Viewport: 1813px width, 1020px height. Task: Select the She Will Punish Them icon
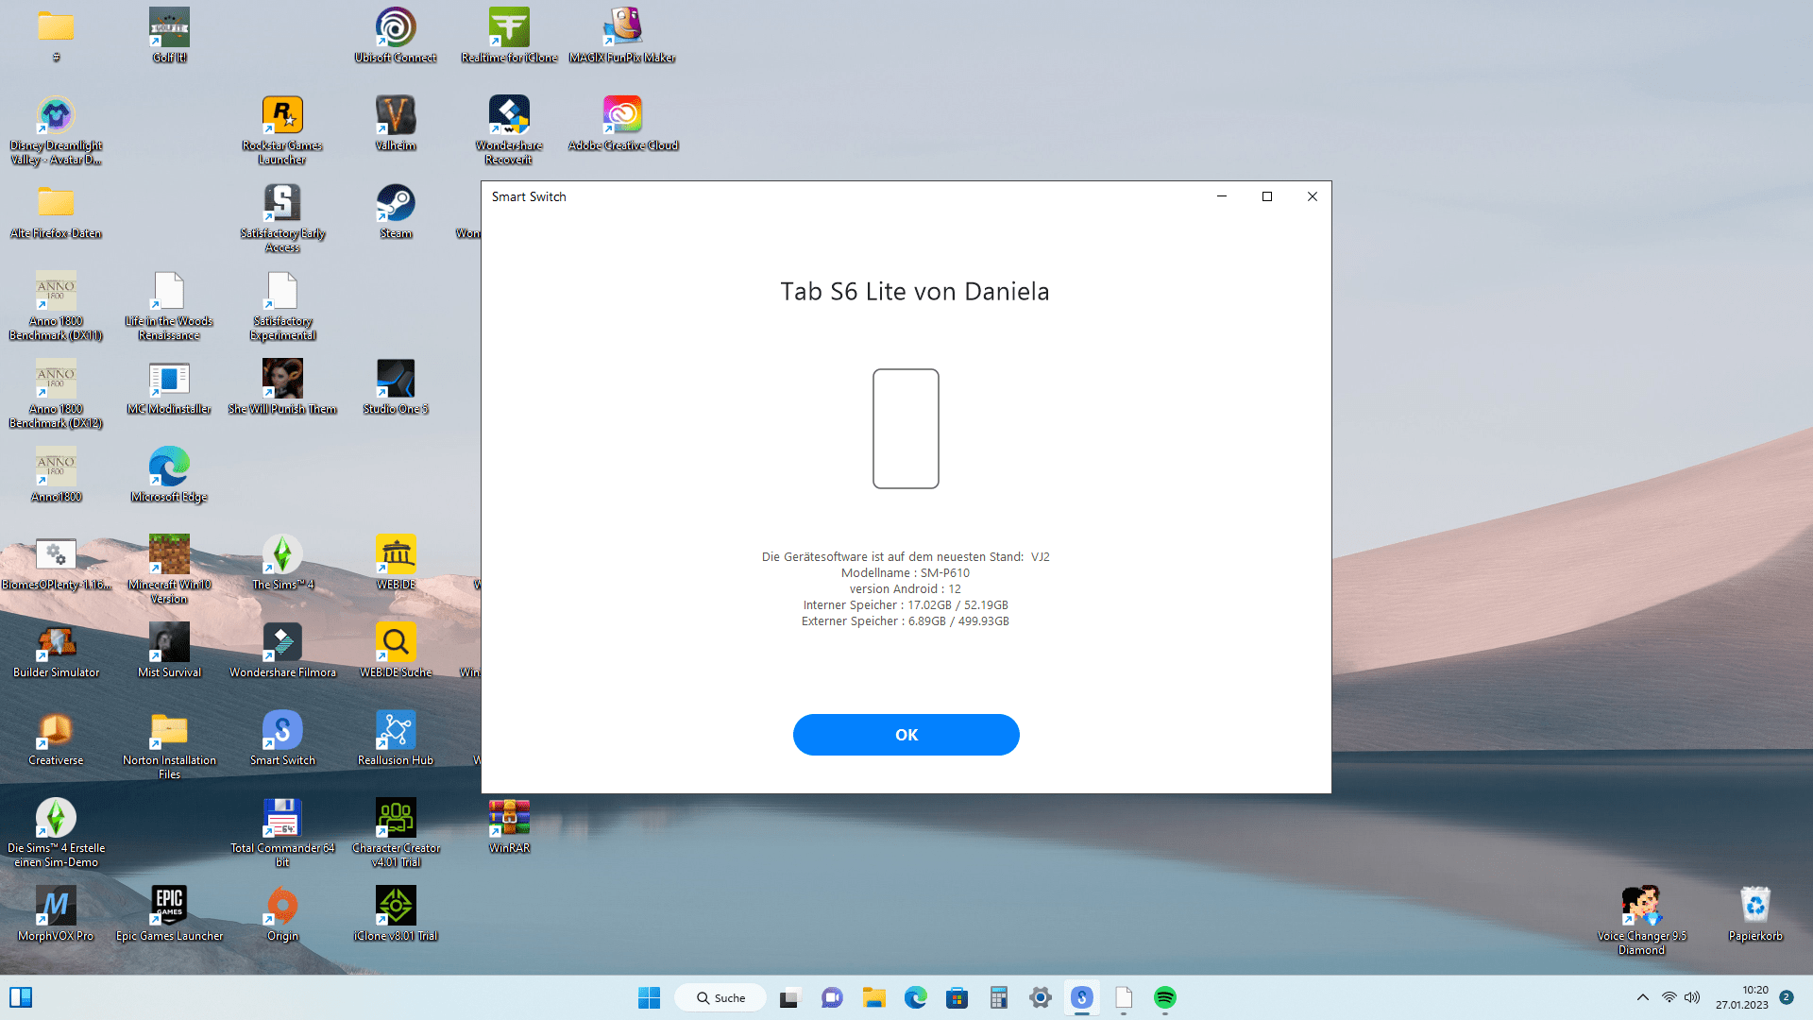[282, 387]
